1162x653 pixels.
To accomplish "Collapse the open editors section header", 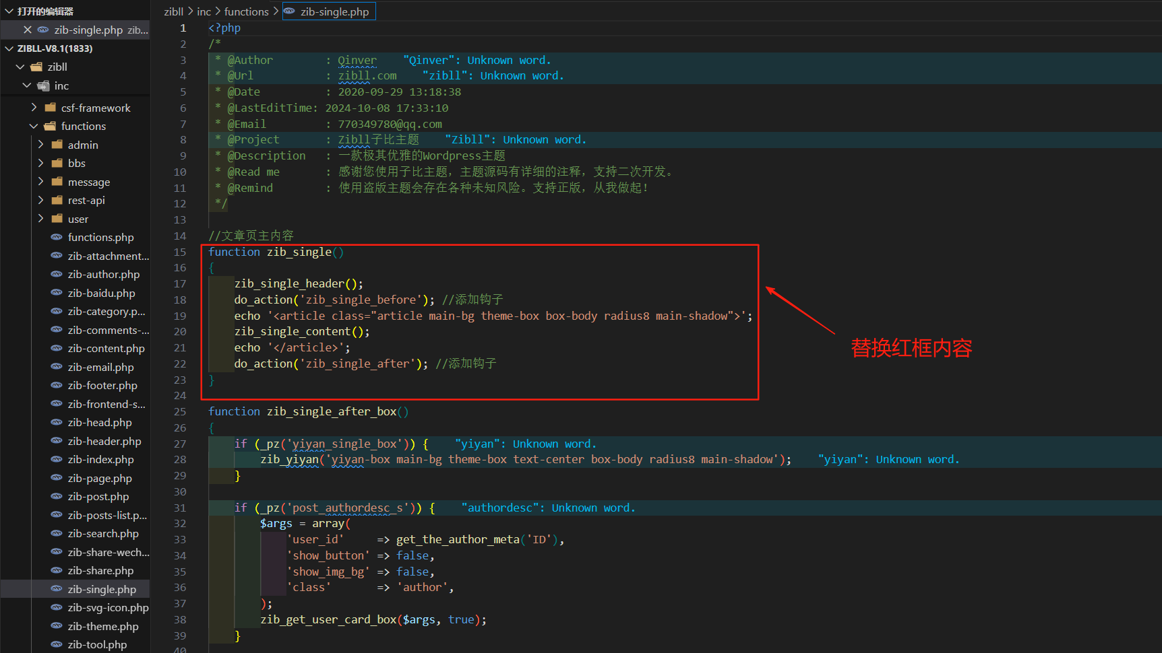I will [x=9, y=11].
